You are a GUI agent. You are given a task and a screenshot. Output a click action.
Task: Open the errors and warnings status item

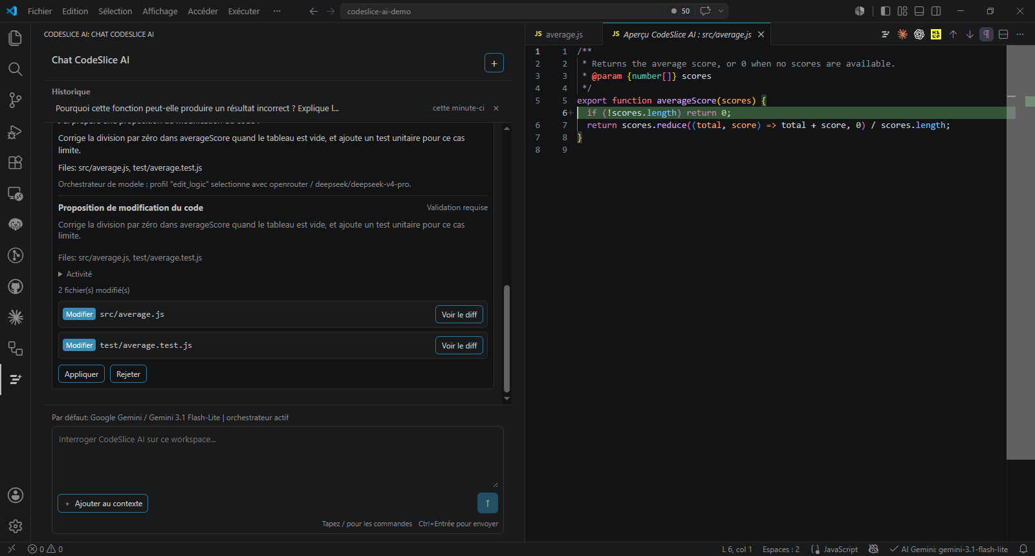[x=45, y=549]
